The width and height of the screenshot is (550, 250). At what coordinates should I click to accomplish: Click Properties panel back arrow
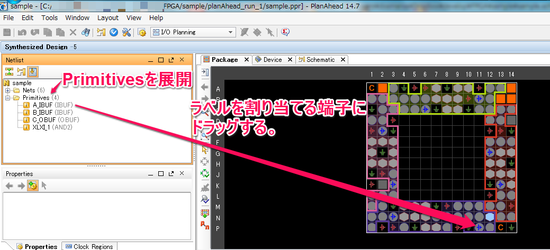click(10, 186)
